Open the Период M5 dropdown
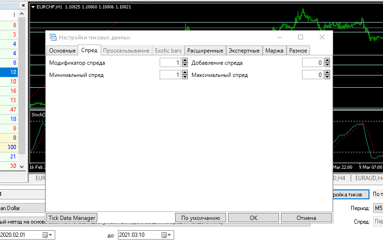Screen dimensions: 383x241 pos(378,208)
